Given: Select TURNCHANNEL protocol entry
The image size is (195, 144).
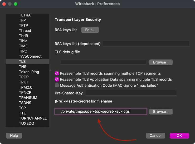Looking at the screenshot, I should 27,118.
